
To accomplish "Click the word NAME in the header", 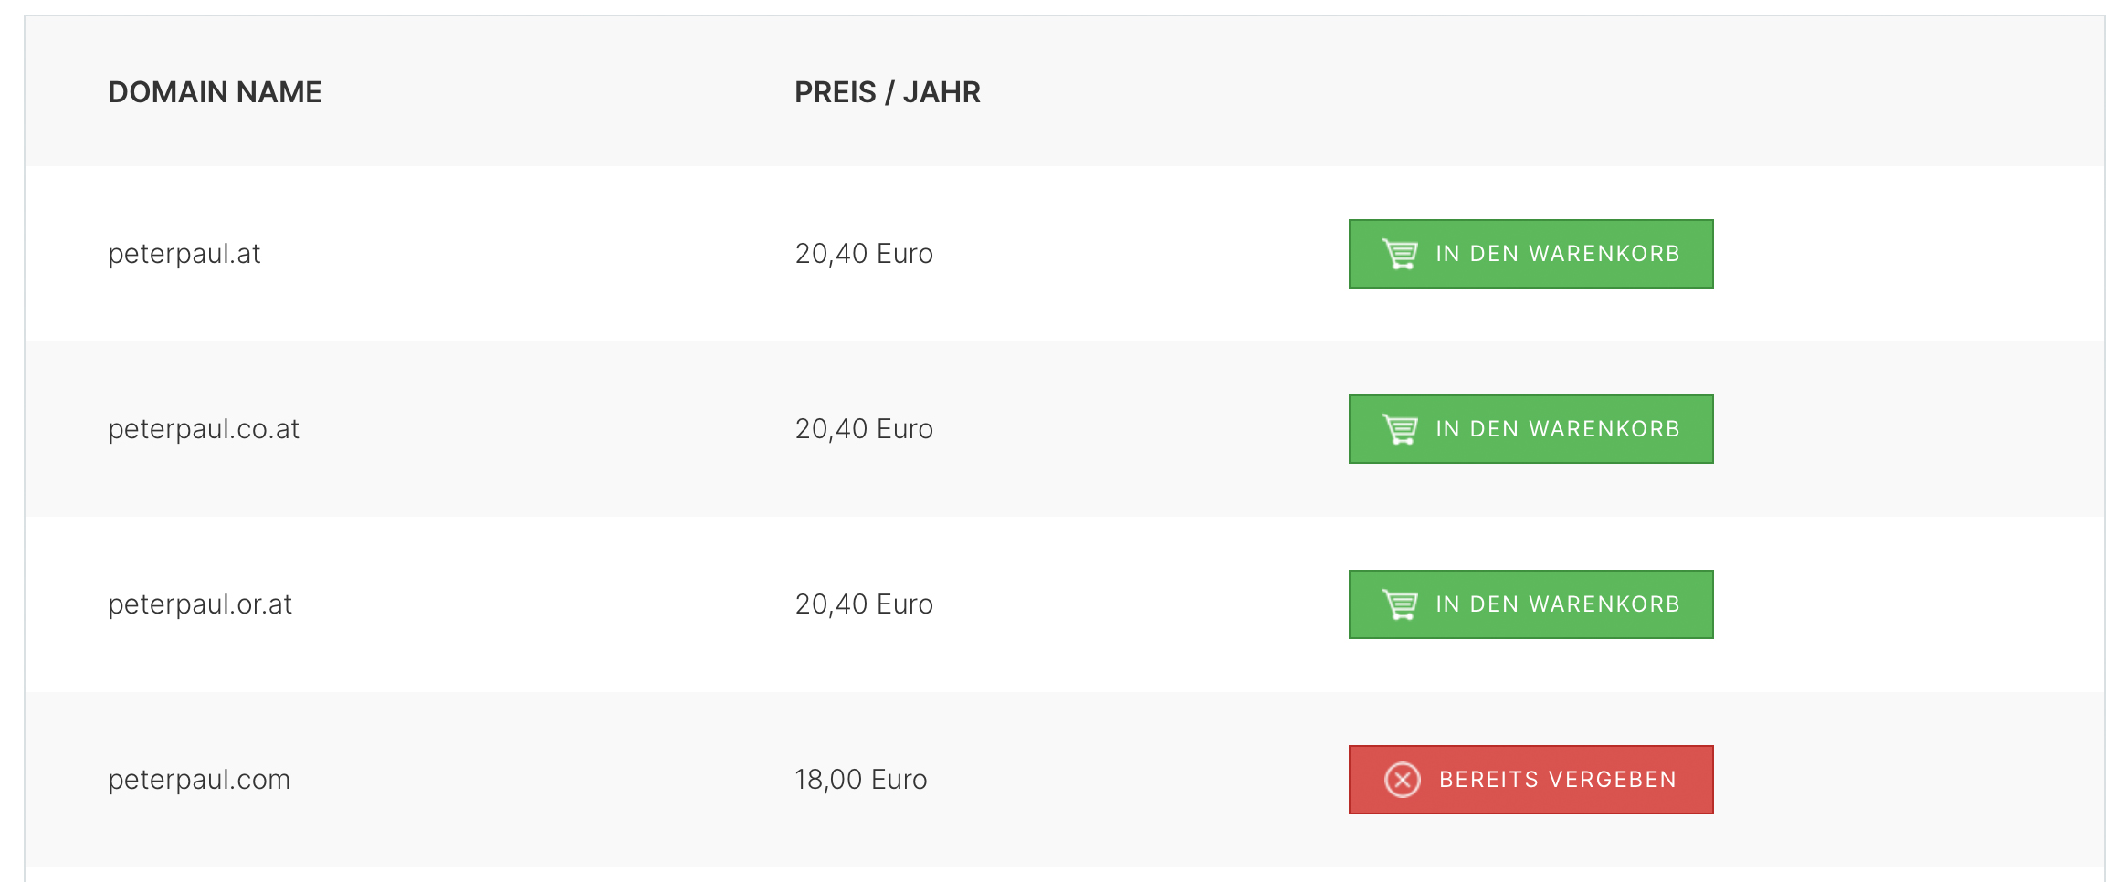I will (x=279, y=92).
